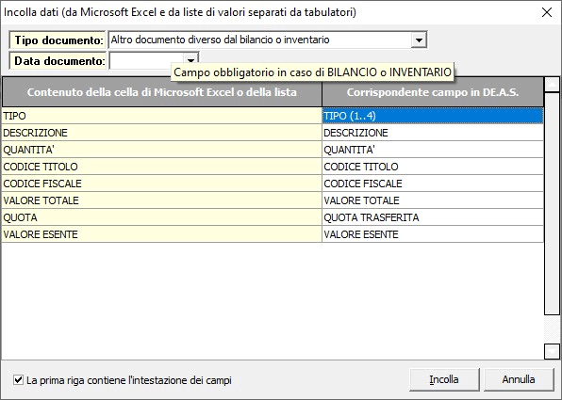Select the QUOTA TRASFERITA mapping cell
The height and width of the screenshot is (400, 562).
[433, 217]
